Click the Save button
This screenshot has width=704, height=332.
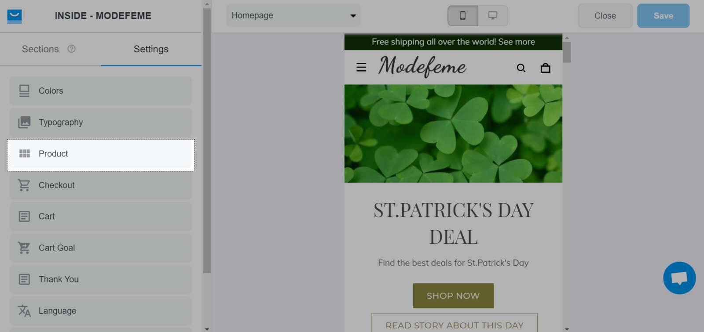click(663, 16)
